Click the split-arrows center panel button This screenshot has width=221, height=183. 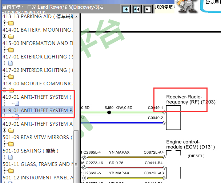(137, 9)
